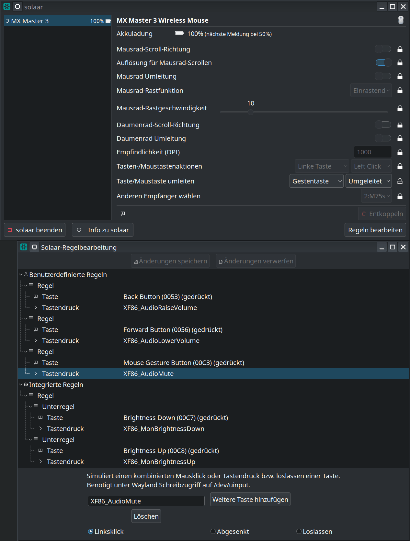Click the lock icon beside Empfindlichkeit (DPI)
410x541 pixels.
tap(400, 152)
